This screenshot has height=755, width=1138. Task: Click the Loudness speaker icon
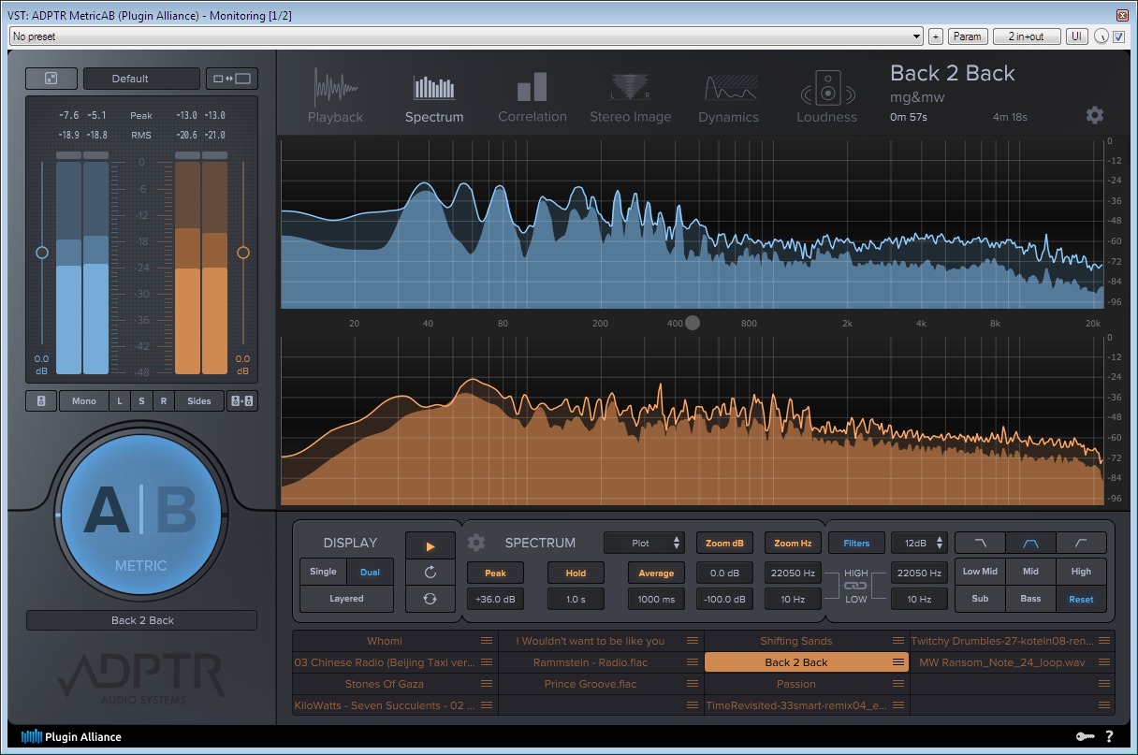tap(826, 90)
